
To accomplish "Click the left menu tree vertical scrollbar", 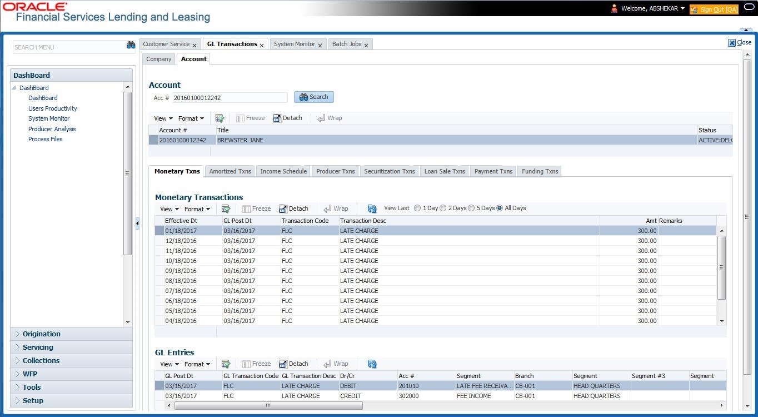I will (x=128, y=173).
